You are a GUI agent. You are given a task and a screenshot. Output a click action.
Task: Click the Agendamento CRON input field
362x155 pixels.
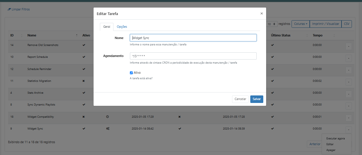coord(193,56)
